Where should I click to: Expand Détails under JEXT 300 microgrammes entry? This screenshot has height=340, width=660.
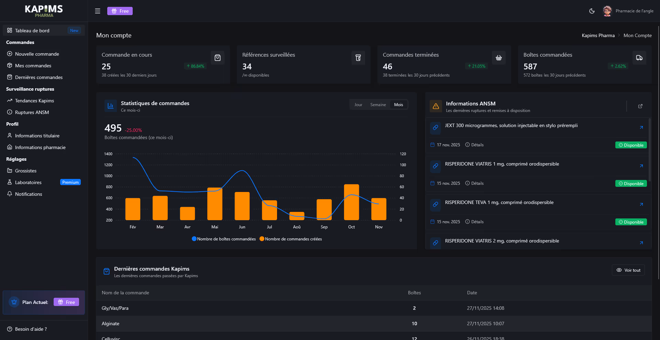tap(474, 145)
